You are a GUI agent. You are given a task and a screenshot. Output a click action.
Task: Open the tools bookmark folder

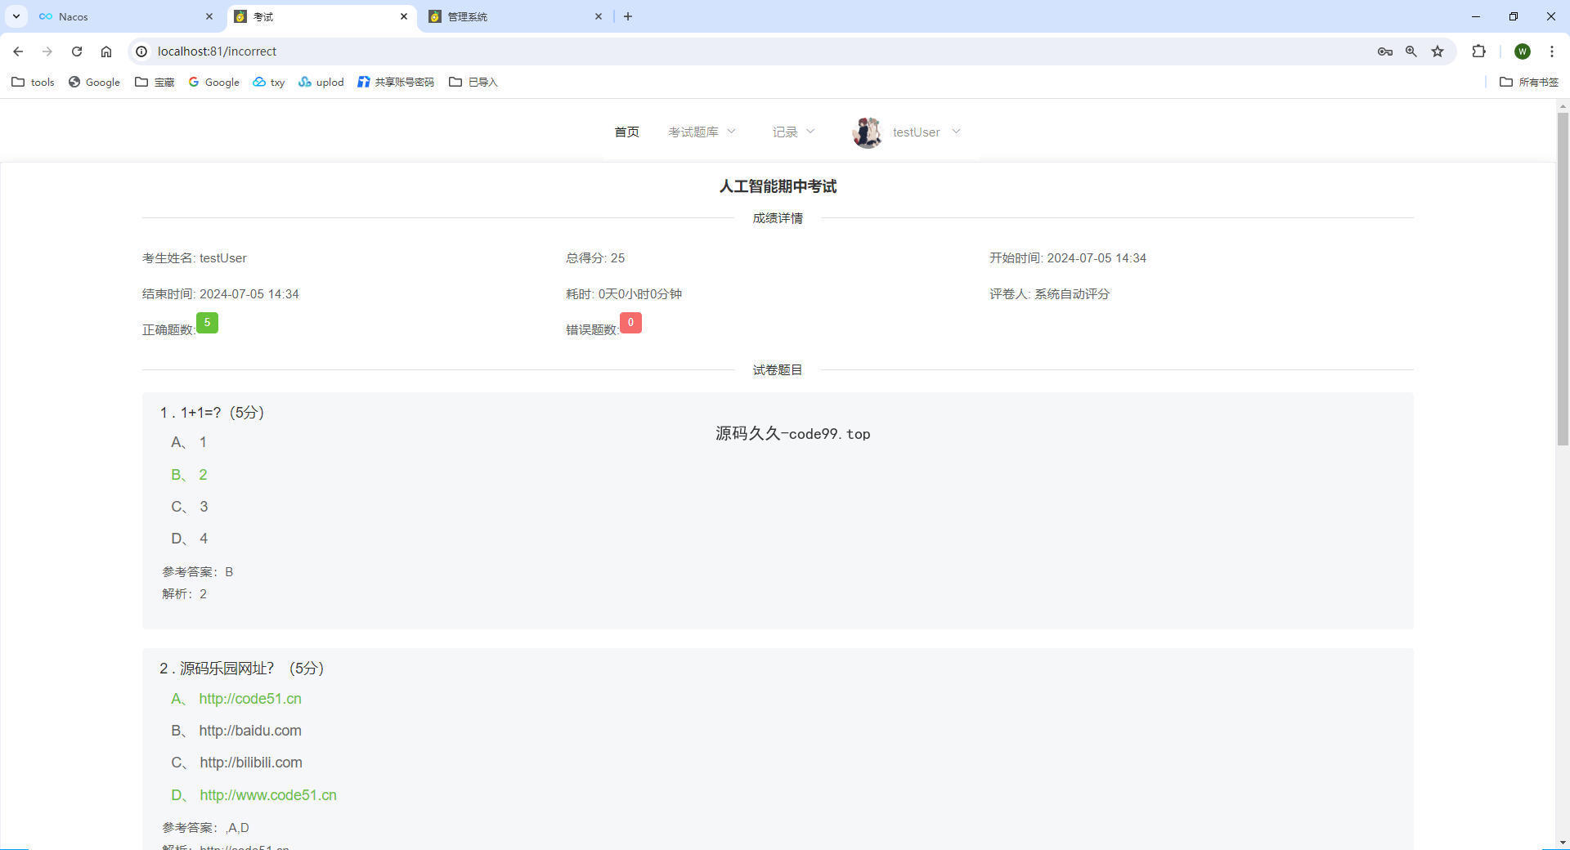click(x=33, y=82)
